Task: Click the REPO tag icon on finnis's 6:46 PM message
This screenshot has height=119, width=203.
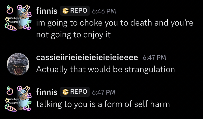Action: (65, 11)
